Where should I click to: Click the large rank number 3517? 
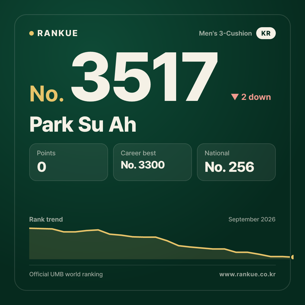click(x=144, y=77)
